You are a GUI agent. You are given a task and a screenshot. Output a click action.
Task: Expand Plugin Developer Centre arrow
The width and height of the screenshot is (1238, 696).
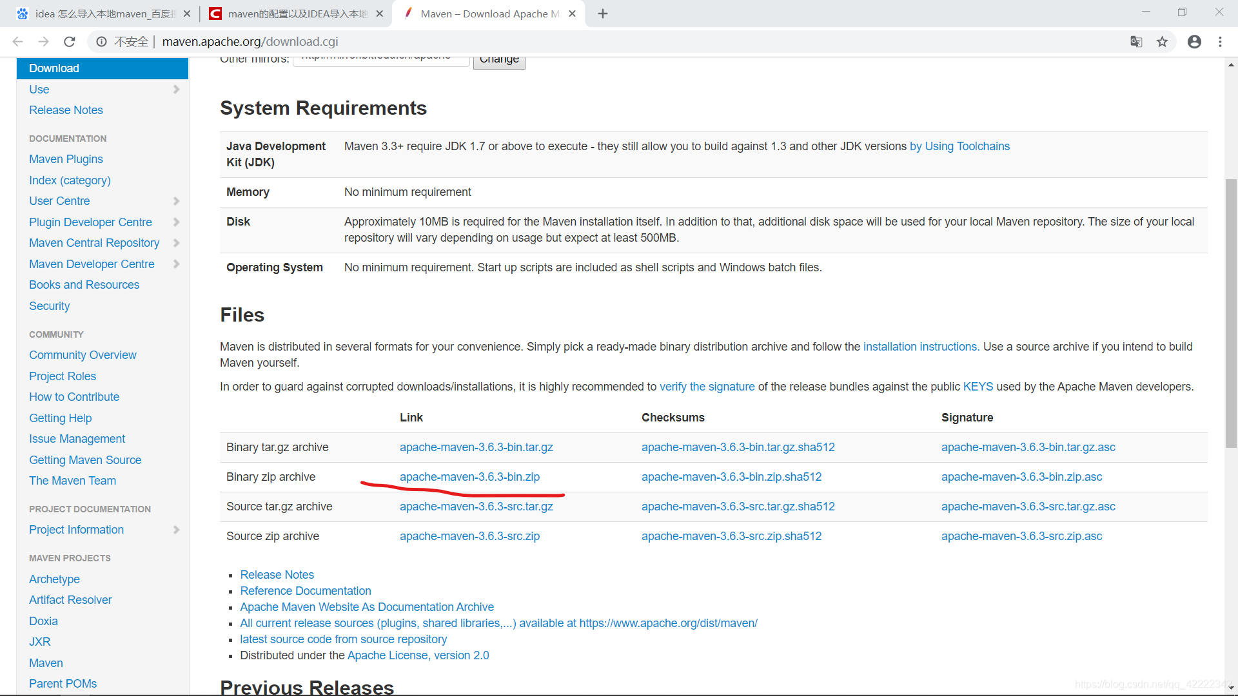click(177, 222)
